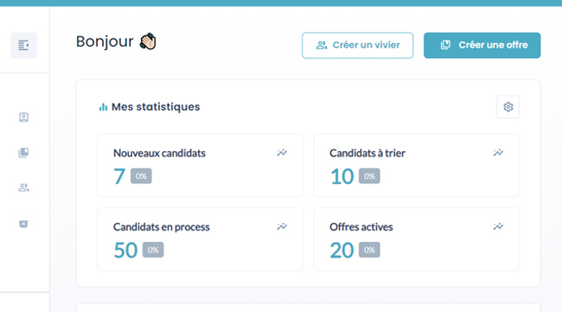Open the talent pool people sidebar icon
The width and height of the screenshot is (562, 312).
23,188
